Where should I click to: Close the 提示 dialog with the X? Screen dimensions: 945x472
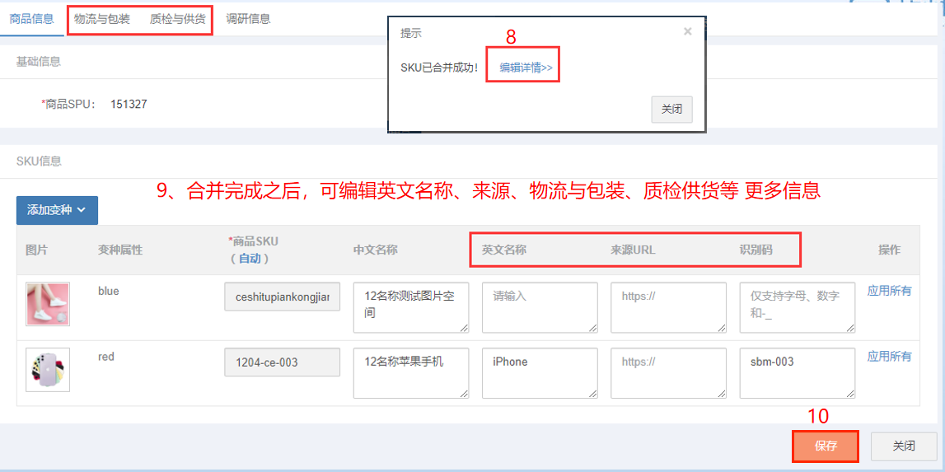pos(687,31)
